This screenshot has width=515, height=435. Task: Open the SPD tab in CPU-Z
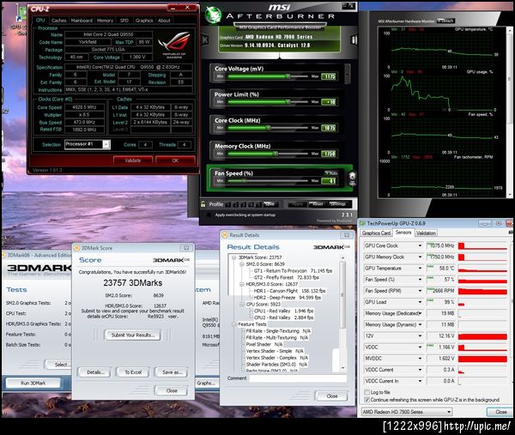(x=124, y=21)
